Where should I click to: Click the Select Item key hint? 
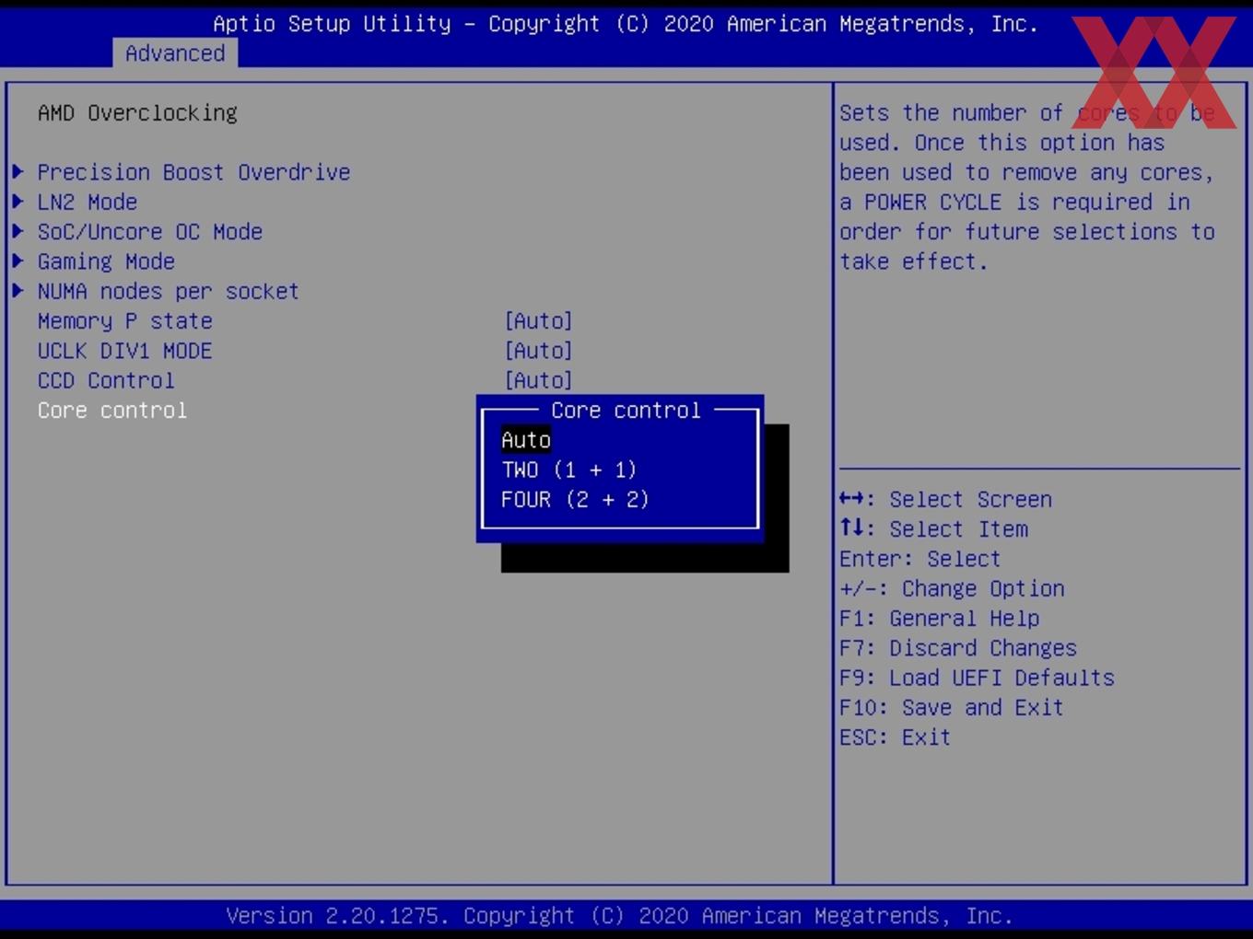[x=933, y=528]
